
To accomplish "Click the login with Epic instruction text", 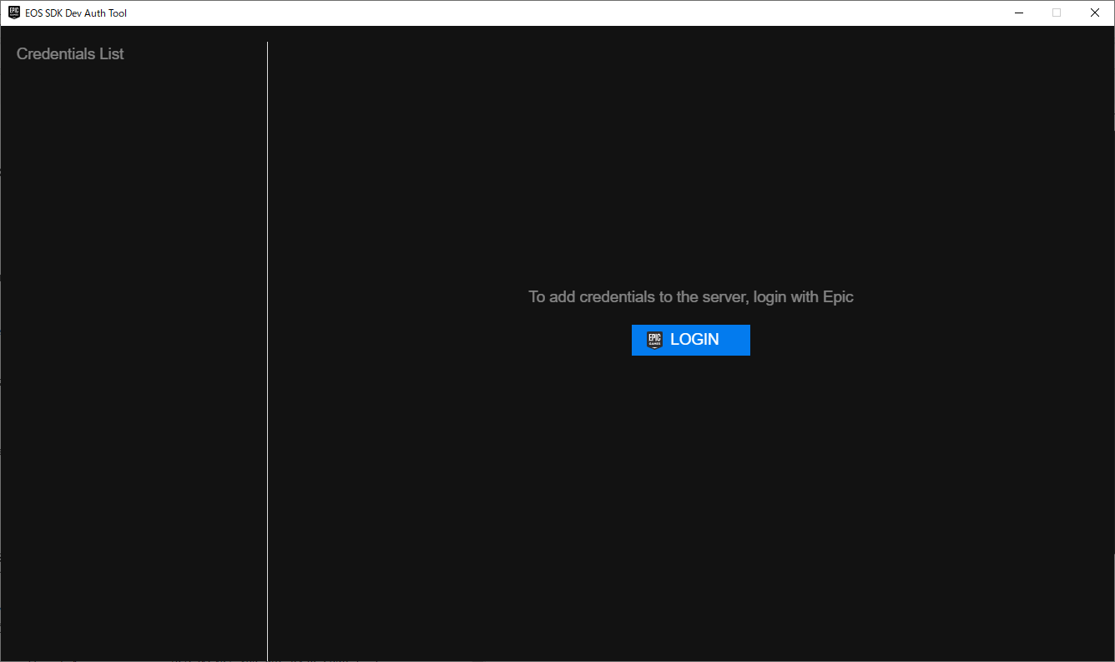I will pyautogui.click(x=691, y=297).
